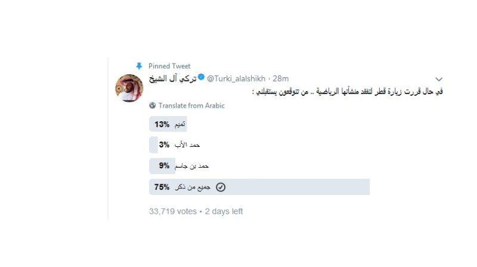This screenshot has width=477, height=267.
Task: Click the 28m timestamp
Action: [280, 78]
